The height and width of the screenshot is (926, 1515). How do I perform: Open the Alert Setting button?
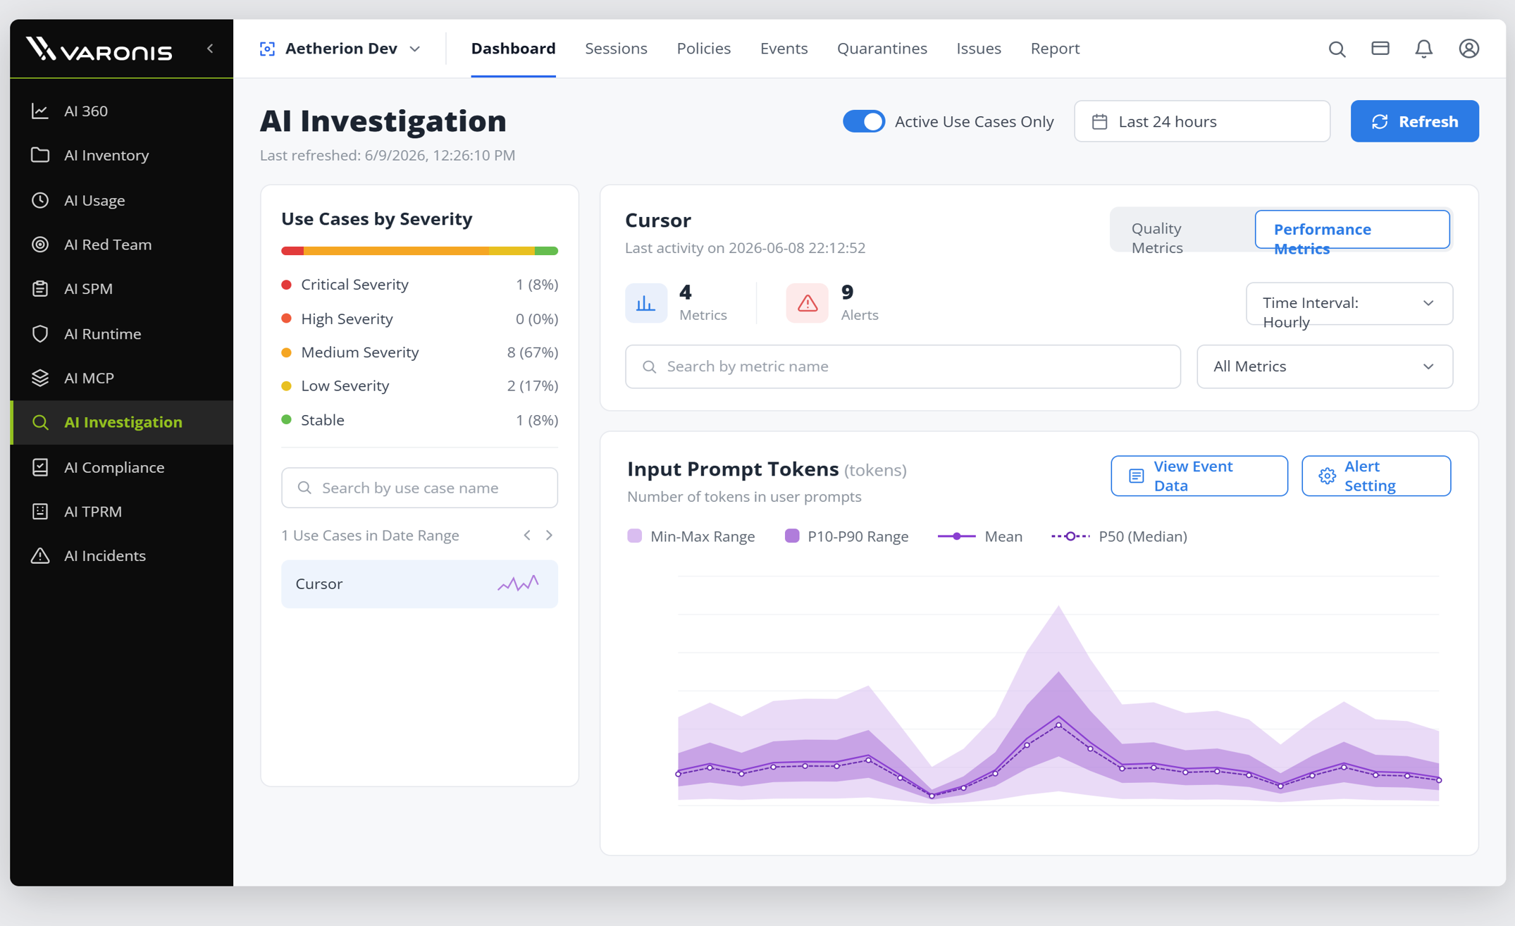tap(1375, 476)
